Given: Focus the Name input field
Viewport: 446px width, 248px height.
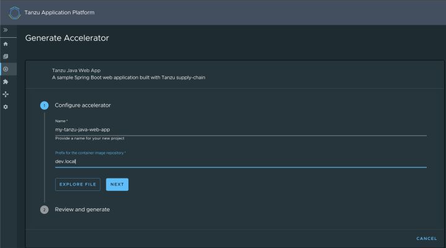Looking at the screenshot, I should 240,130.
